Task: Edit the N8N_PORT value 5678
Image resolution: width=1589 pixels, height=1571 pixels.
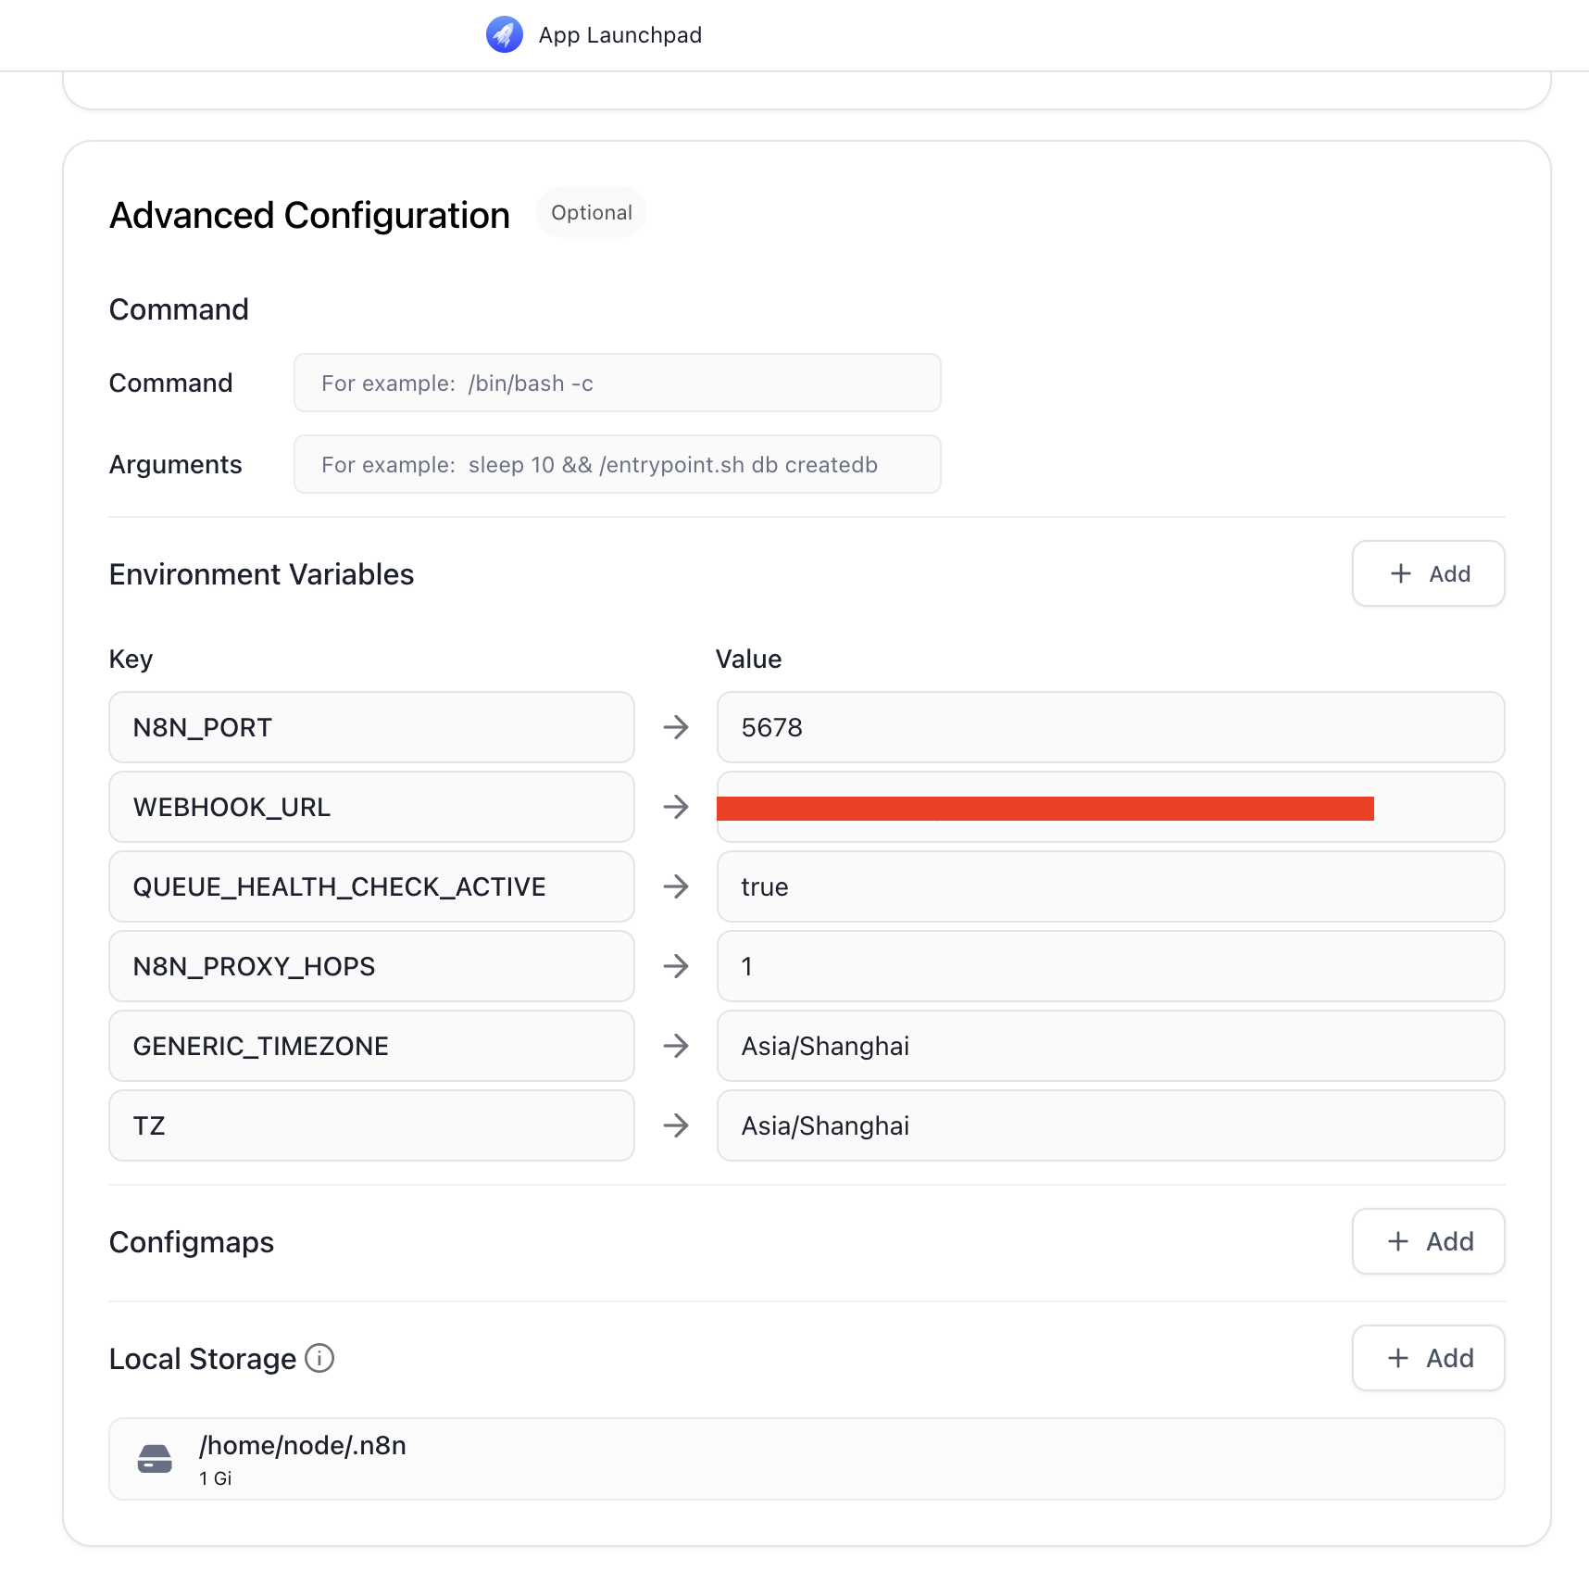Action: (x=1109, y=727)
